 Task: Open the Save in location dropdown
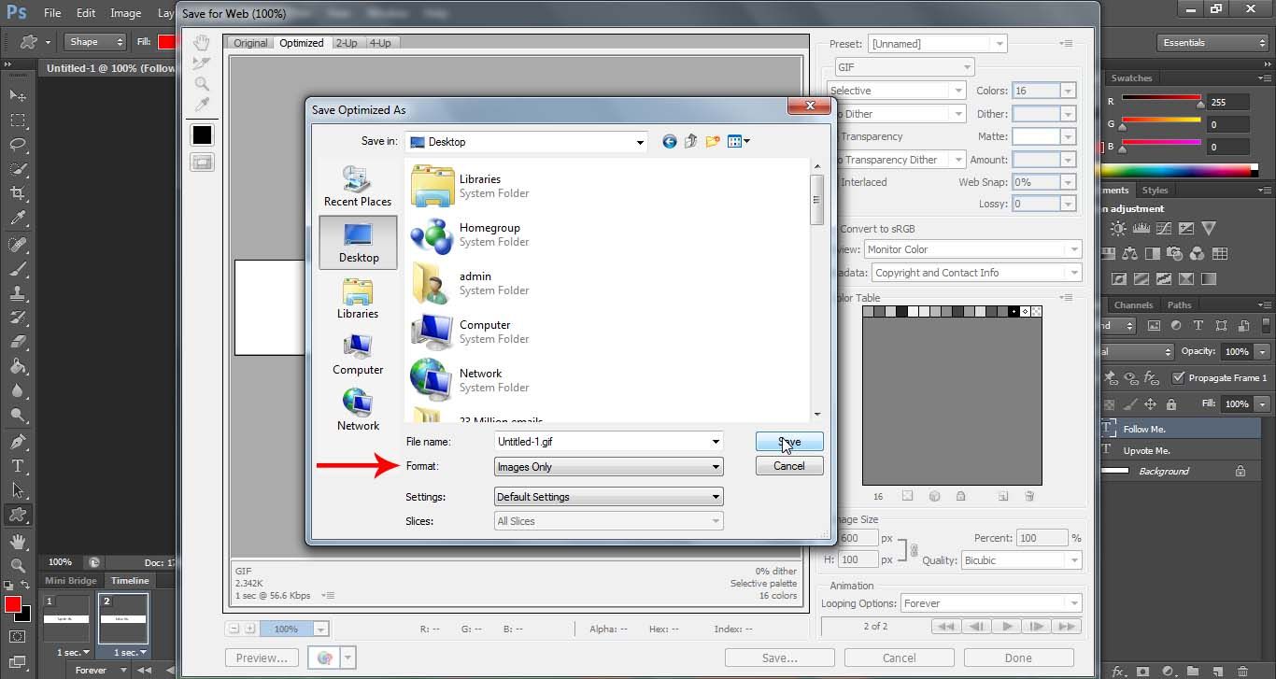click(640, 143)
